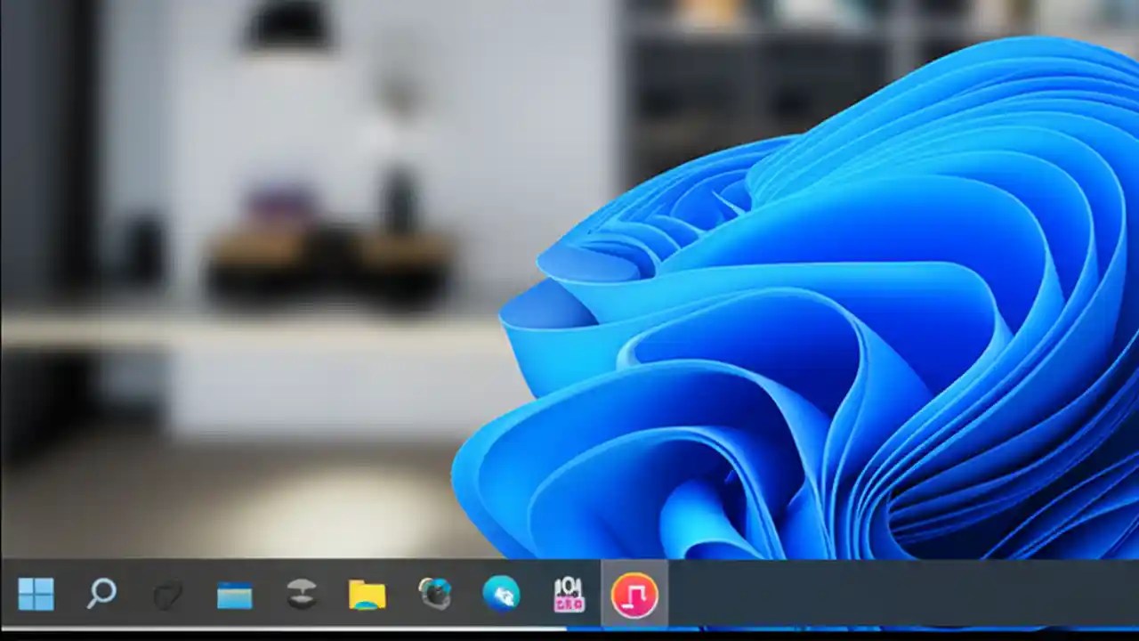Launch Windows Search from the taskbar
1139x641 pixels.
pyautogui.click(x=102, y=594)
